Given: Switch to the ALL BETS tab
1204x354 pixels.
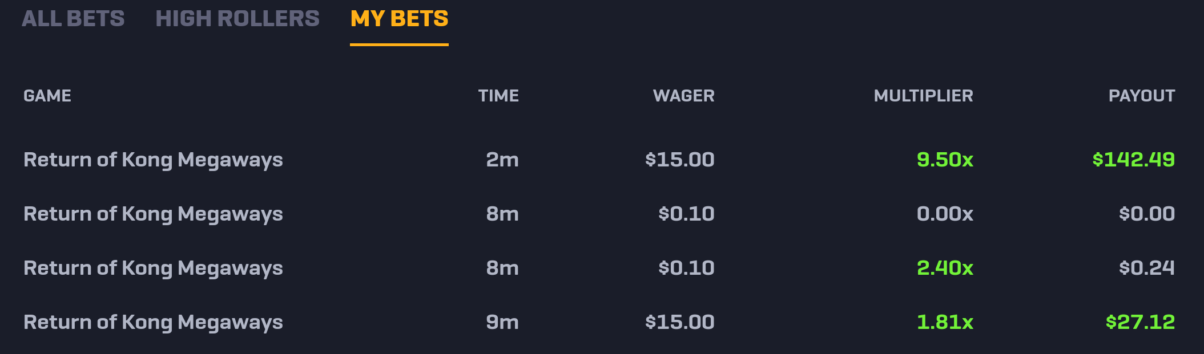Looking at the screenshot, I should [x=73, y=19].
